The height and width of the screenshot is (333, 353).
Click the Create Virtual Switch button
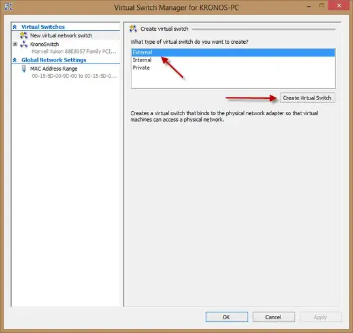pyautogui.click(x=307, y=97)
